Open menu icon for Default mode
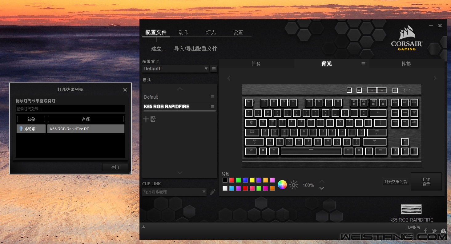 [x=213, y=97]
